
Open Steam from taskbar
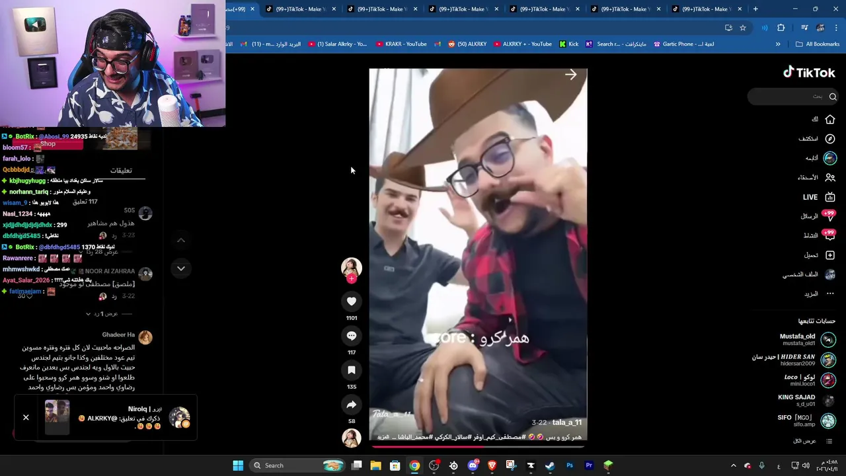[x=550, y=465]
